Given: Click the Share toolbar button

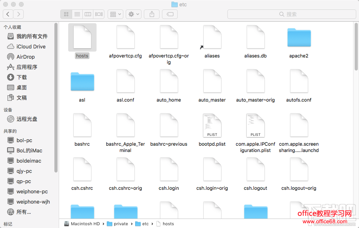Looking at the screenshot, I should point(152,14).
